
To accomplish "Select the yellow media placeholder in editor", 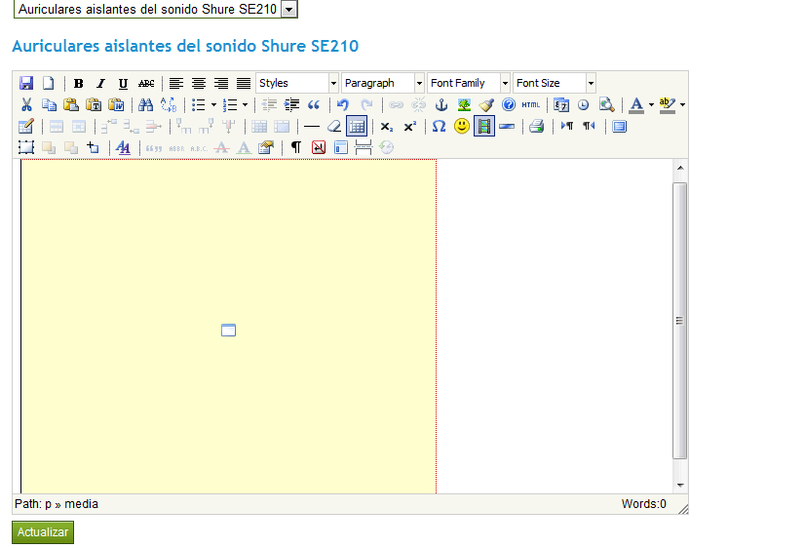I will 228,326.
